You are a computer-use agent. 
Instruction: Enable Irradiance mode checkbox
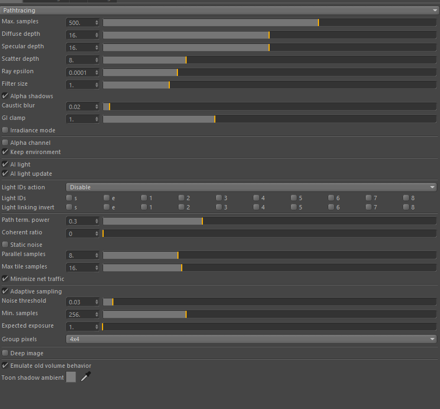click(x=5, y=130)
